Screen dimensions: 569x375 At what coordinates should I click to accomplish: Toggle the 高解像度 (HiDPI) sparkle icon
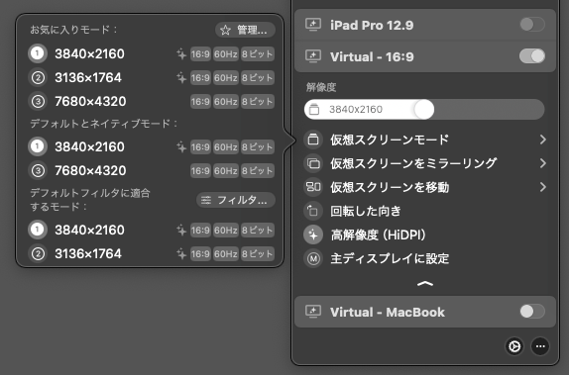click(x=313, y=234)
